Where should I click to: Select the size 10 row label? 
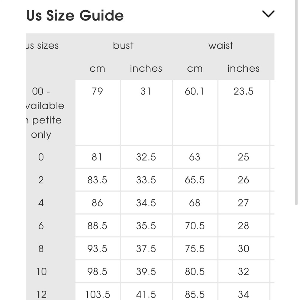coord(41,271)
